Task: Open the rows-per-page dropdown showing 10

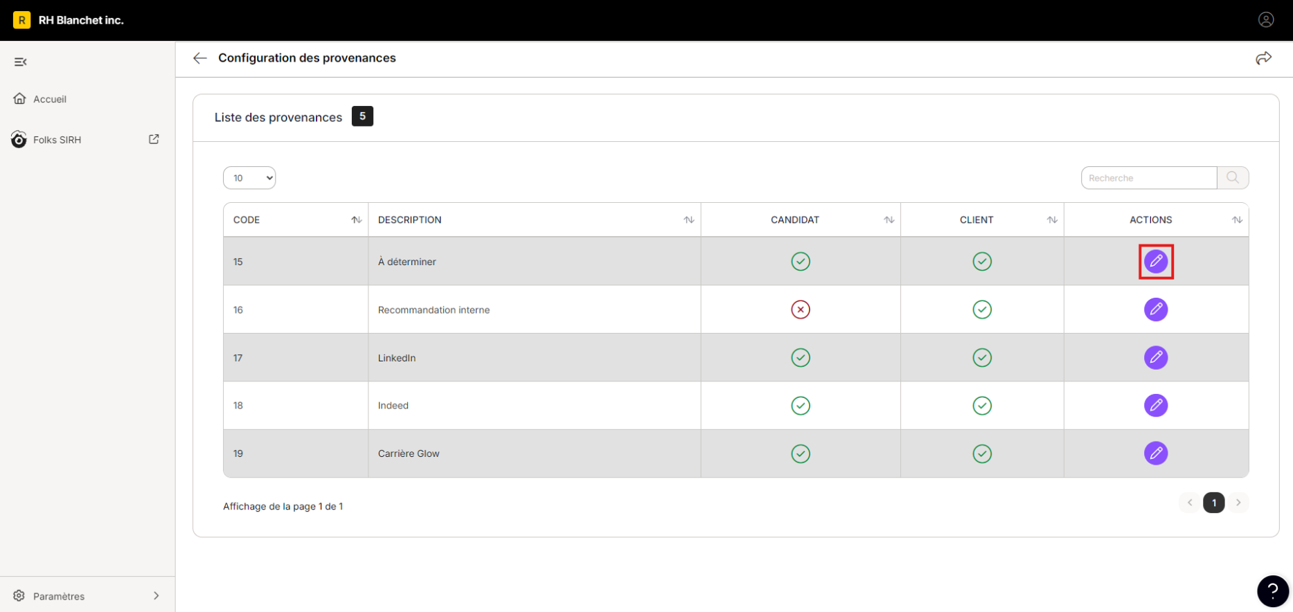Action: click(249, 178)
